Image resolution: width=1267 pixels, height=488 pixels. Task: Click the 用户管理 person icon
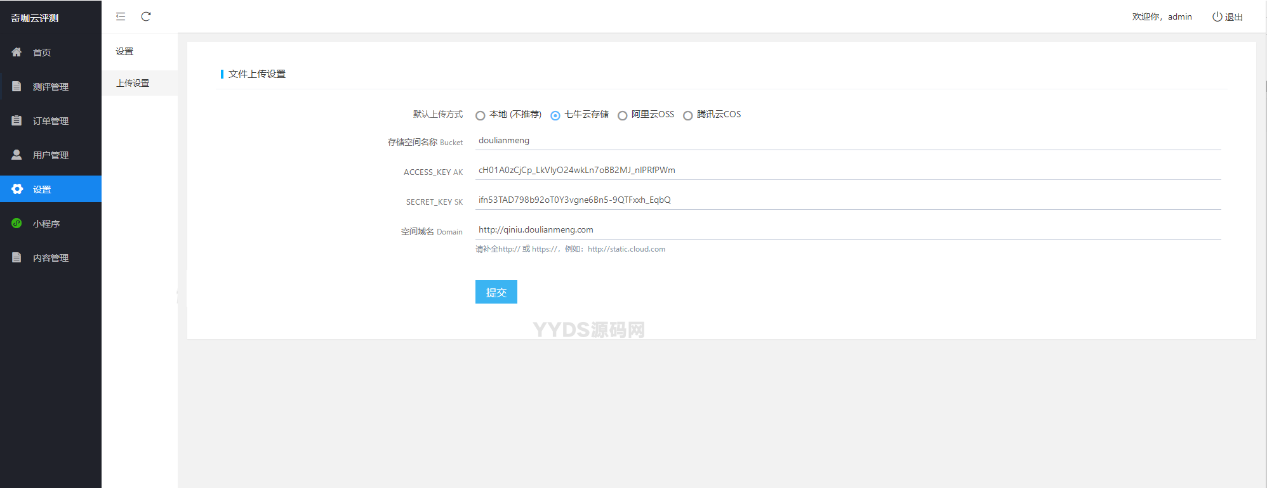coord(17,155)
